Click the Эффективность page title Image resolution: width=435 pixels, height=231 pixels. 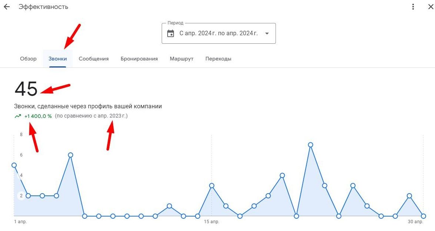[43, 7]
